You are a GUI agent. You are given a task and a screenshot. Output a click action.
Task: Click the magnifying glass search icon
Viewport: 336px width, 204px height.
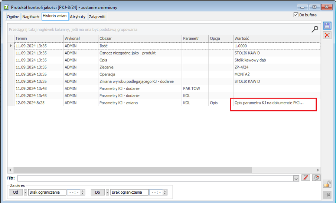pos(315,29)
